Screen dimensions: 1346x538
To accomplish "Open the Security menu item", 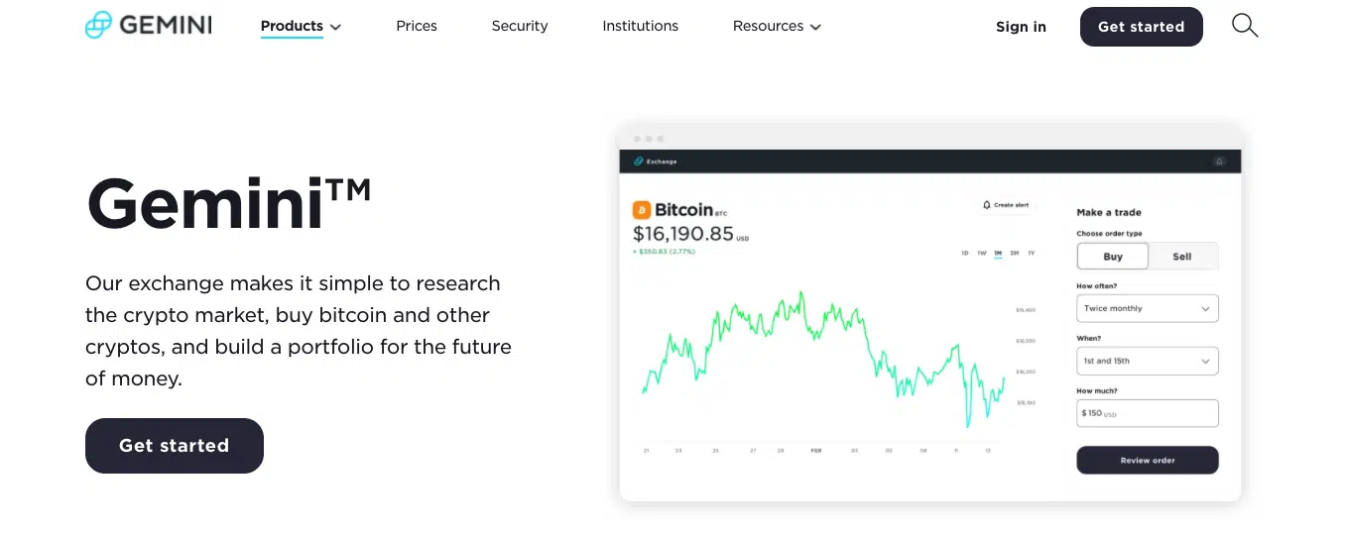I will tap(520, 26).
